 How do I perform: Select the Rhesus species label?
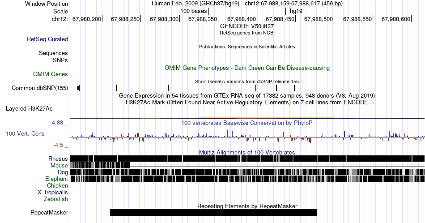(x=58, y=159)
